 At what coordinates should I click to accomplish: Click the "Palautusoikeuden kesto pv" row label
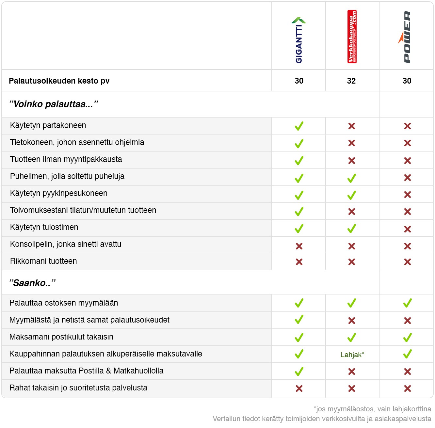click(59, 81)
